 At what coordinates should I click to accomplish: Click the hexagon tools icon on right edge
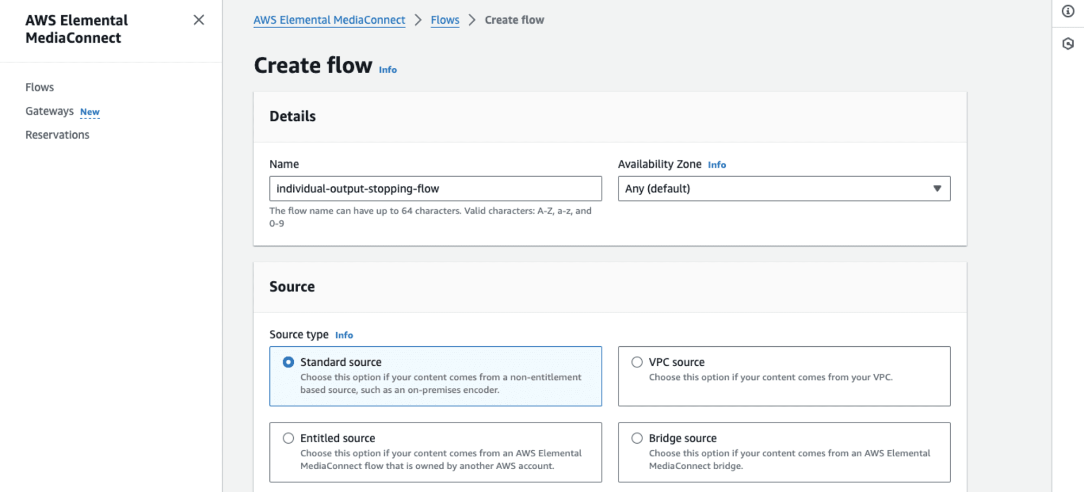click(1068, 44)
